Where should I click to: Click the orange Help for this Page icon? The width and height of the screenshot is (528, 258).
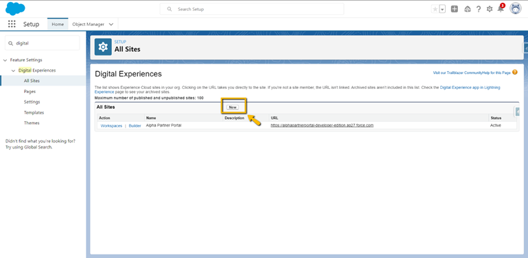click(x=514, y=72)
